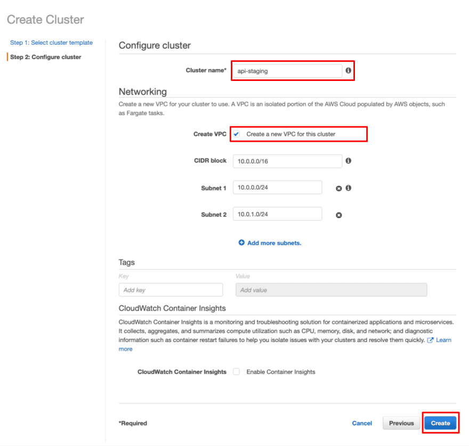Click the Enable Container Insights label
This screenshot has width=469, height=446.
click(281, 372)
